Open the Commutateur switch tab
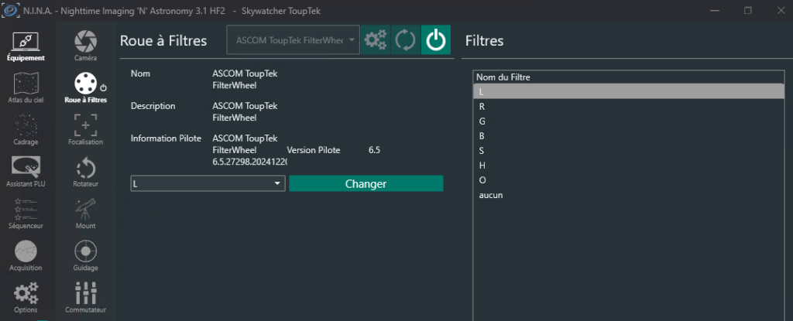This screenshot has height=321, width=793. (85, 299)
